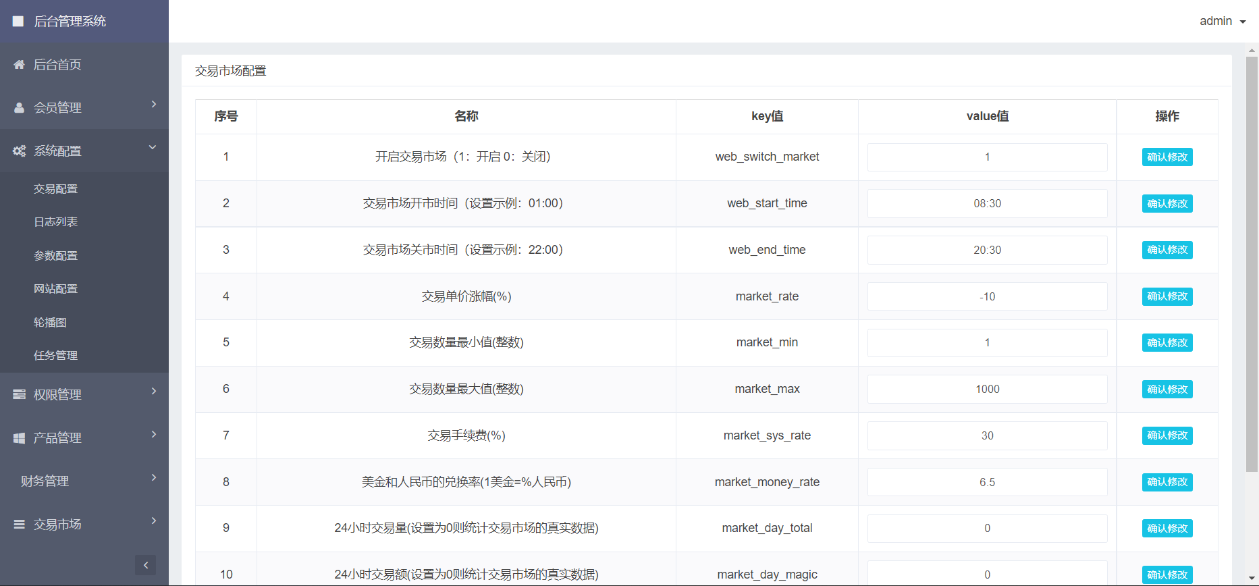Expand the 产品管理 menu chevron
The image size is (1259, 586).
(x=154, y=434)
